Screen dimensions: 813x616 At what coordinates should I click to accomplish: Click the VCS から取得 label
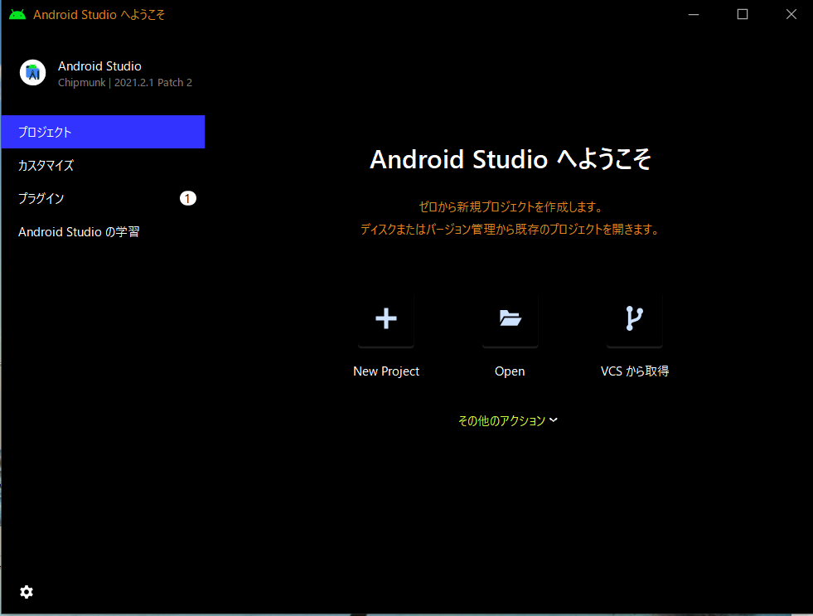pyautogui.click(x=634, y=371)
